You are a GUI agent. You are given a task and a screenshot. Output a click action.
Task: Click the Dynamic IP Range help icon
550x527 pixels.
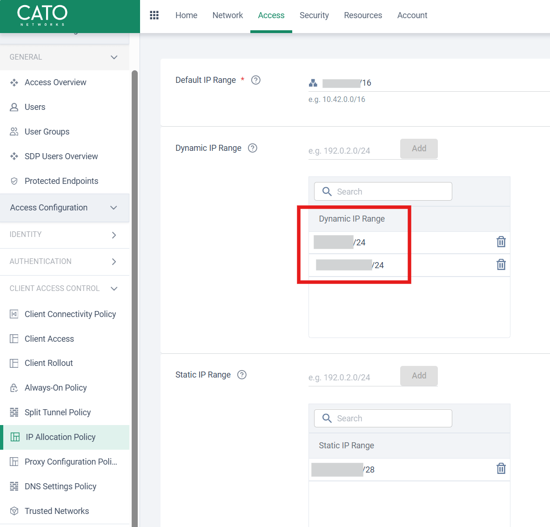click(x=253, y=148)
